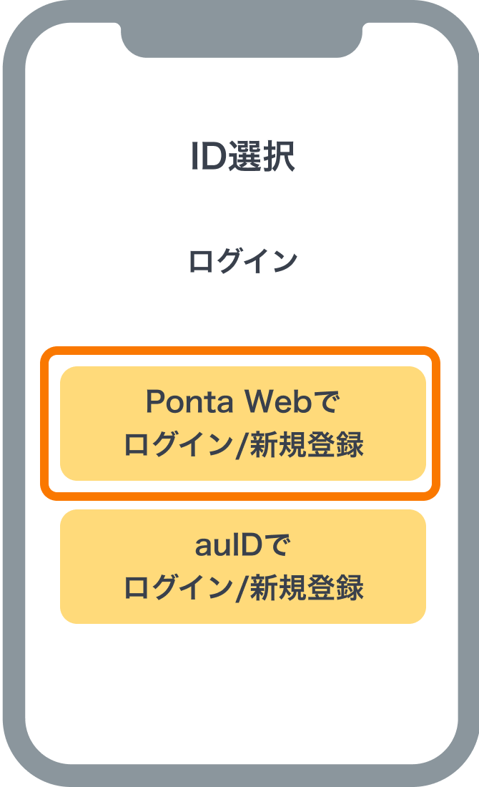The height and width of the screenshot is (787, 479).
Task: Tap the Ponta Web login/registration button
Action: coord(242,424)
